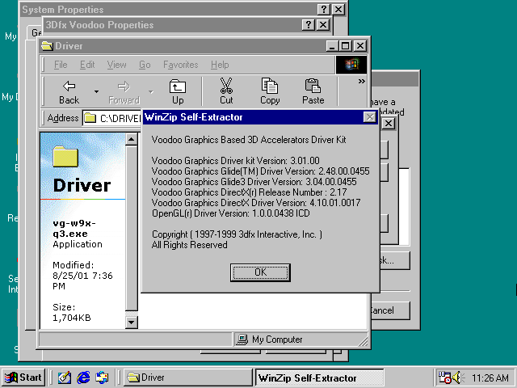Switch to Driver taskbar button
Viewport: 517px width, 388px height.
[x=188, y=377]
